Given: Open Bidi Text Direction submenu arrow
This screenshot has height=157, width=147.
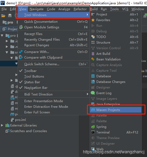Looking at the screenshot, I should (88, 94).
